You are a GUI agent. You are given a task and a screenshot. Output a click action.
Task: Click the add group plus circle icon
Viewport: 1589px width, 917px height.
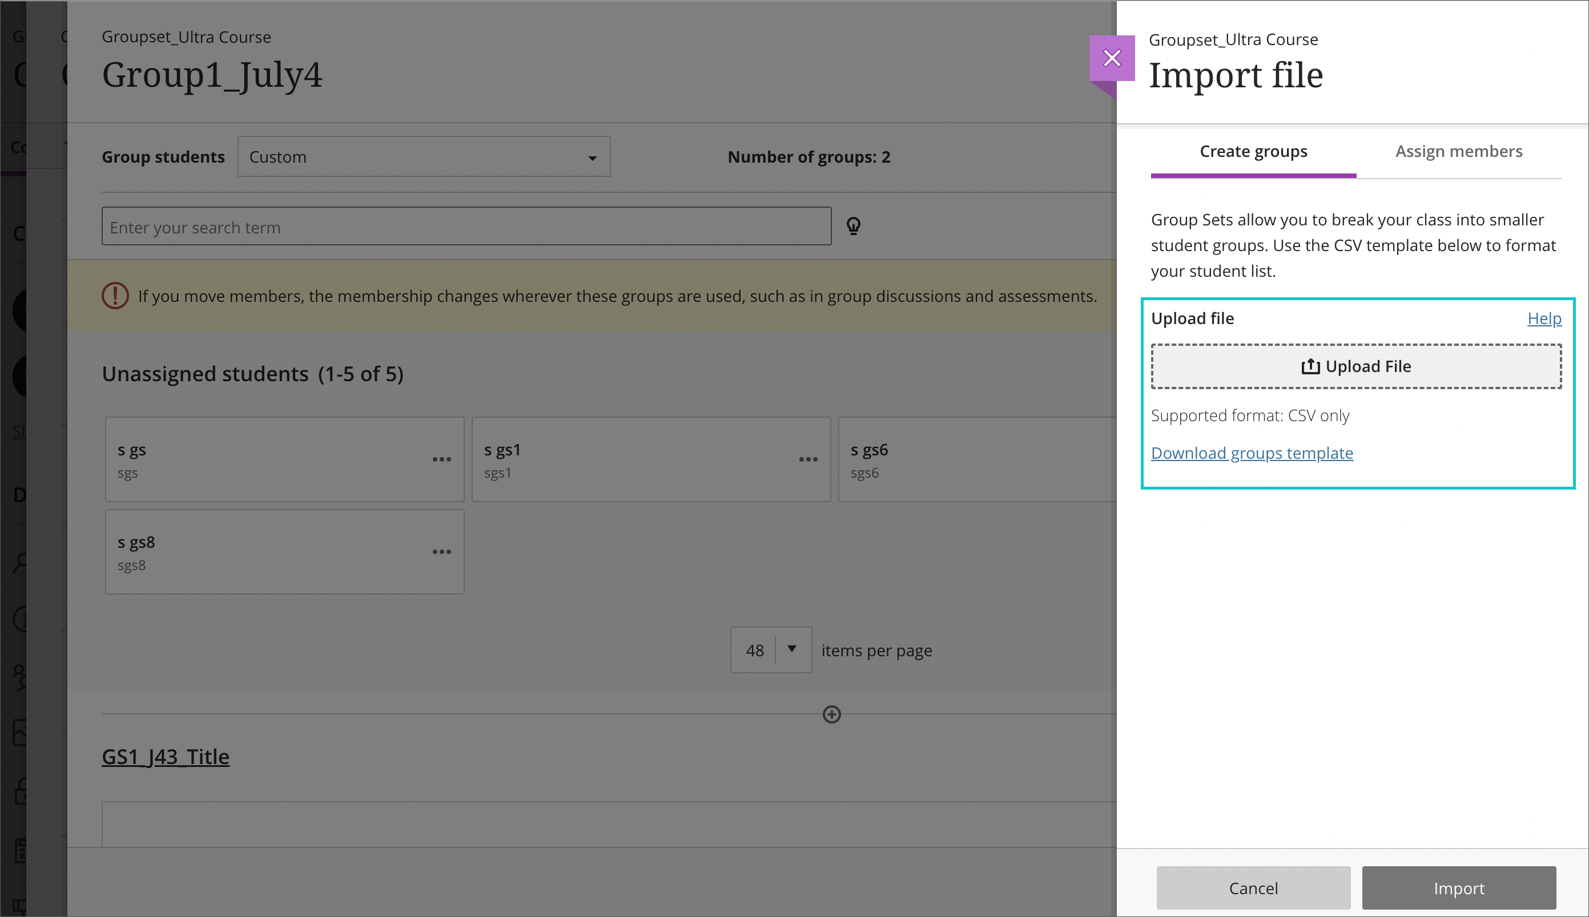(x=831, y=714)
